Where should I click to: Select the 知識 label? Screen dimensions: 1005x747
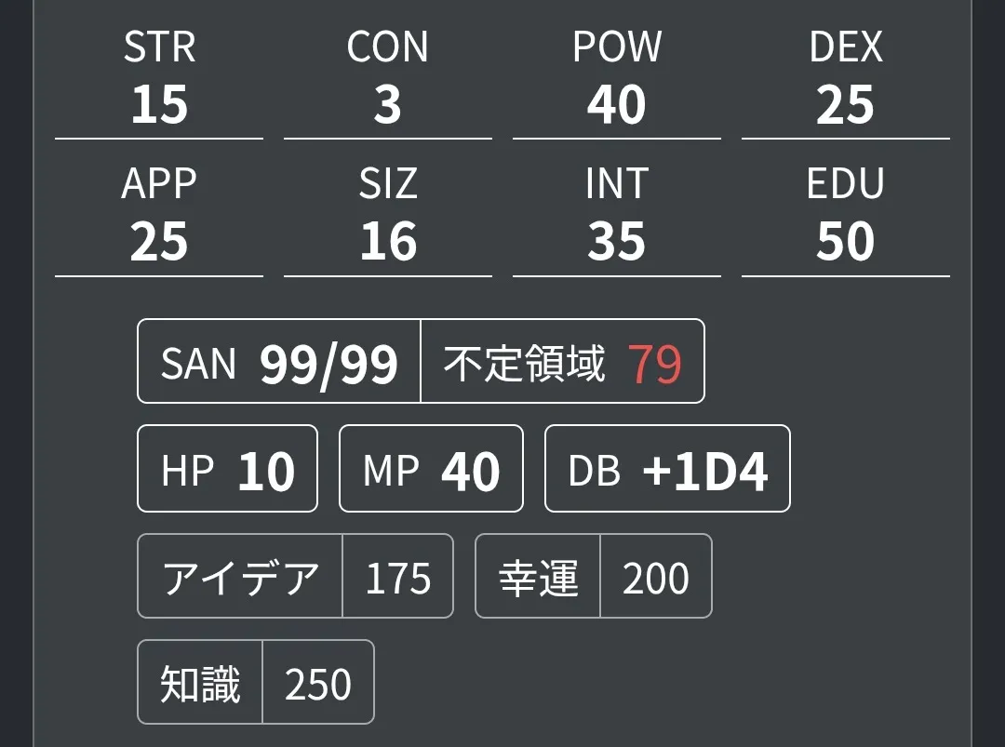(200, 684)
